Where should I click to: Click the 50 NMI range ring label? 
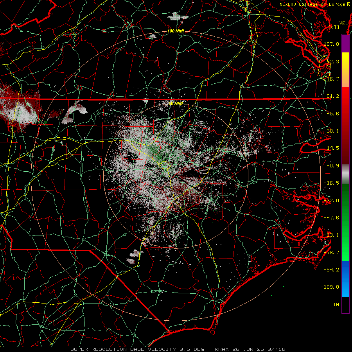(x=176, y=103)
